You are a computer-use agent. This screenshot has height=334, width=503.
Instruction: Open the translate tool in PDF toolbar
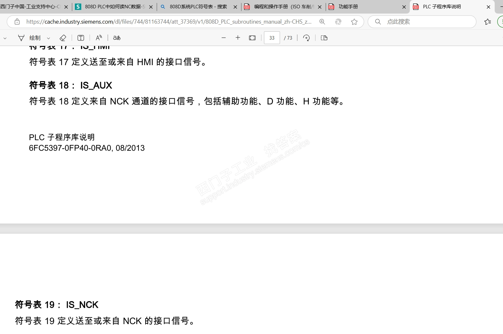[x=117, y=38]
